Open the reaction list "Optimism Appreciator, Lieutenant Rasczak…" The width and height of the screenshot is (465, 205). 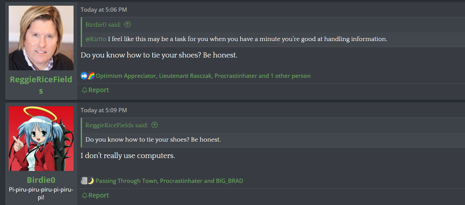203,76
